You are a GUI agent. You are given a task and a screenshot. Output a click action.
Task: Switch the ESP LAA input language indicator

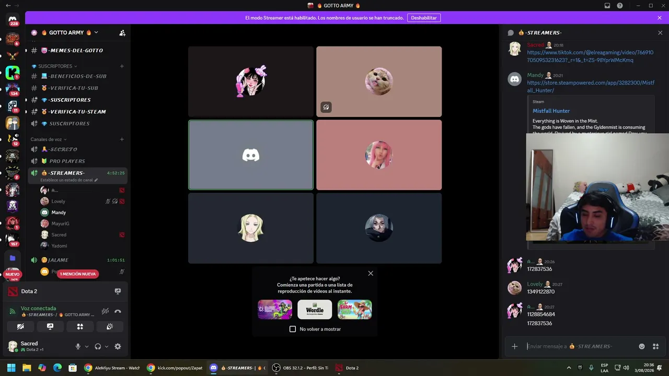click(605, 368)
